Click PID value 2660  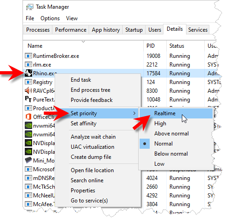[152, 187]
